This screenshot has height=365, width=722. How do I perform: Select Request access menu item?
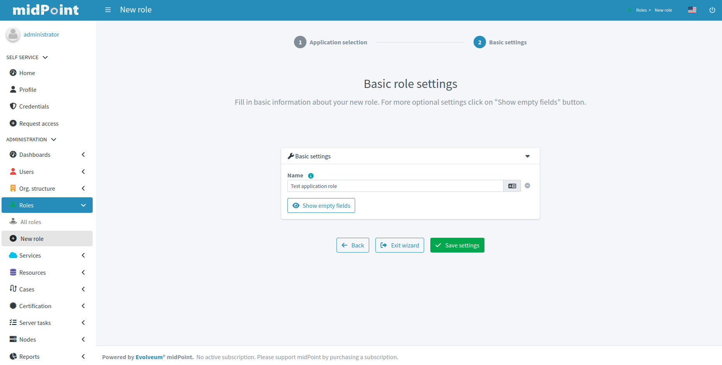39,123
